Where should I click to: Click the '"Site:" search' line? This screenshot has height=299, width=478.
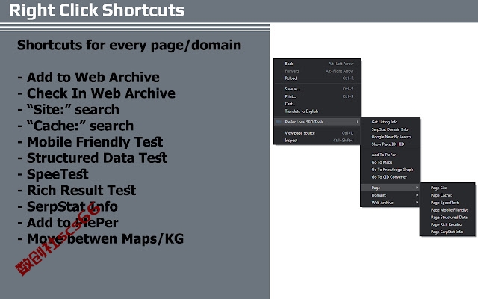(x=68, y=110)
